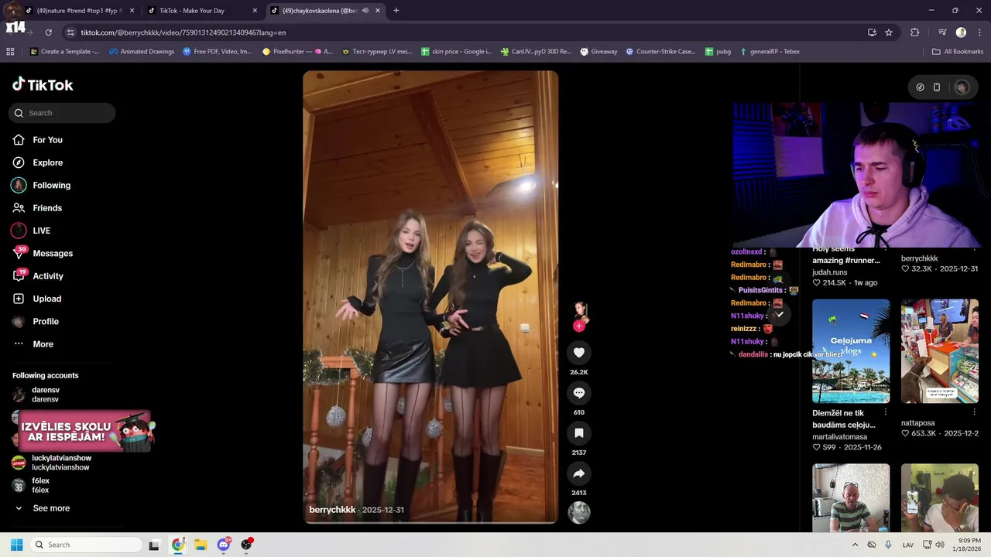Like the berrychkkk video with heart icon
Screen dimensions: 991x557
(578, 353)
